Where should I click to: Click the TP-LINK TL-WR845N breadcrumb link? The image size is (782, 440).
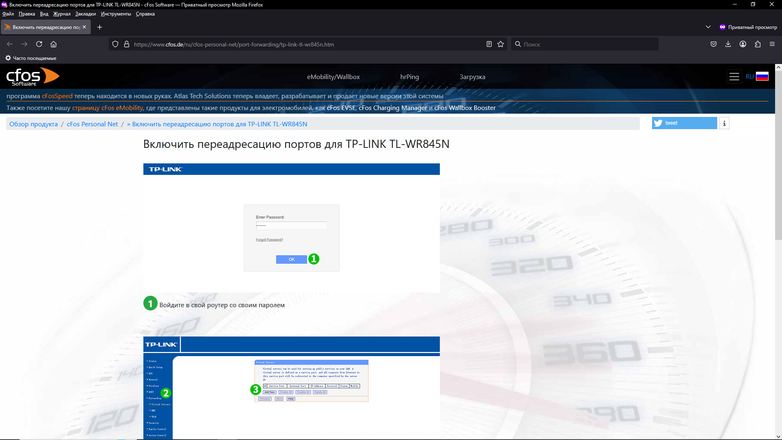pos(217,124)
